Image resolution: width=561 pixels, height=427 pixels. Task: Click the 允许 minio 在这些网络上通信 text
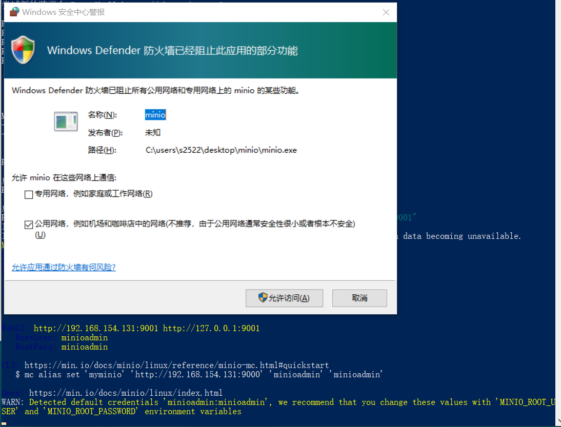point(64,178)
